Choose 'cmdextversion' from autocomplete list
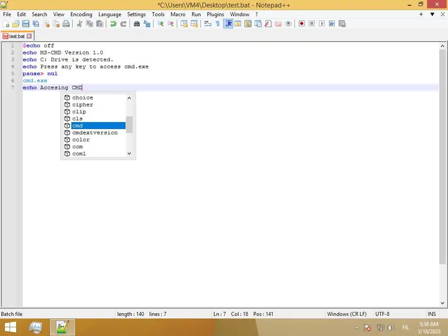This screenshot has height=336, width=448. pos(94,133)
